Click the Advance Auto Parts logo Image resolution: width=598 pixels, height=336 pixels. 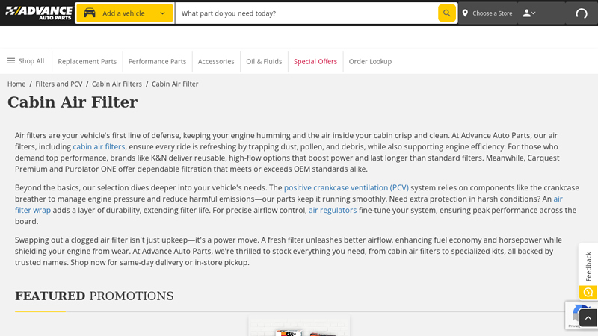pos(38,13)
